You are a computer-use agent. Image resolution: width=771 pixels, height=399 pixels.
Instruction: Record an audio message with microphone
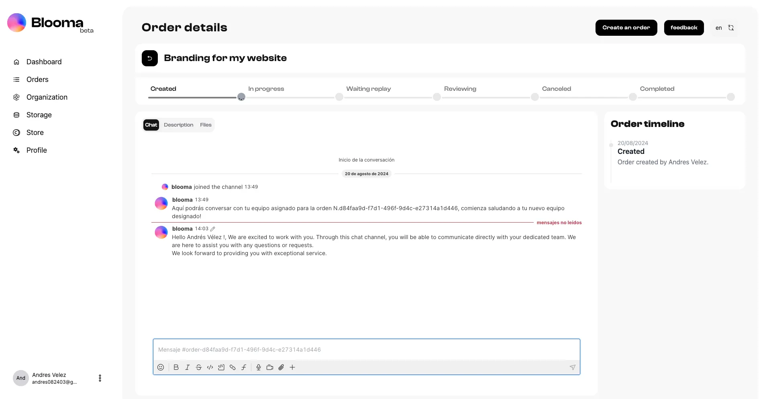coord(259,367)
